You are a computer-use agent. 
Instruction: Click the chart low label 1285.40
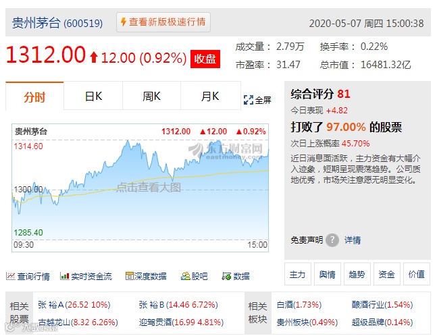click(x=28, y=233)
